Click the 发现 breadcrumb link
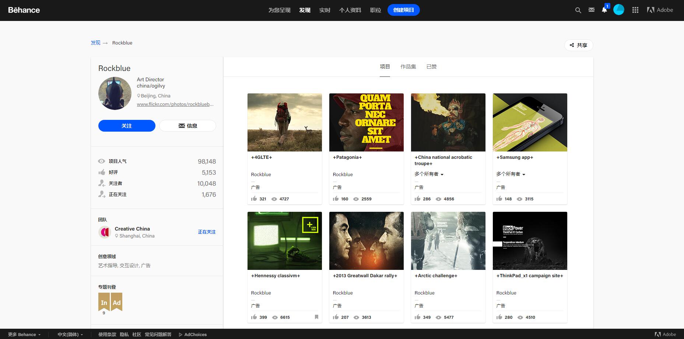Screen dimensions: 684x339 click(96, 43)
